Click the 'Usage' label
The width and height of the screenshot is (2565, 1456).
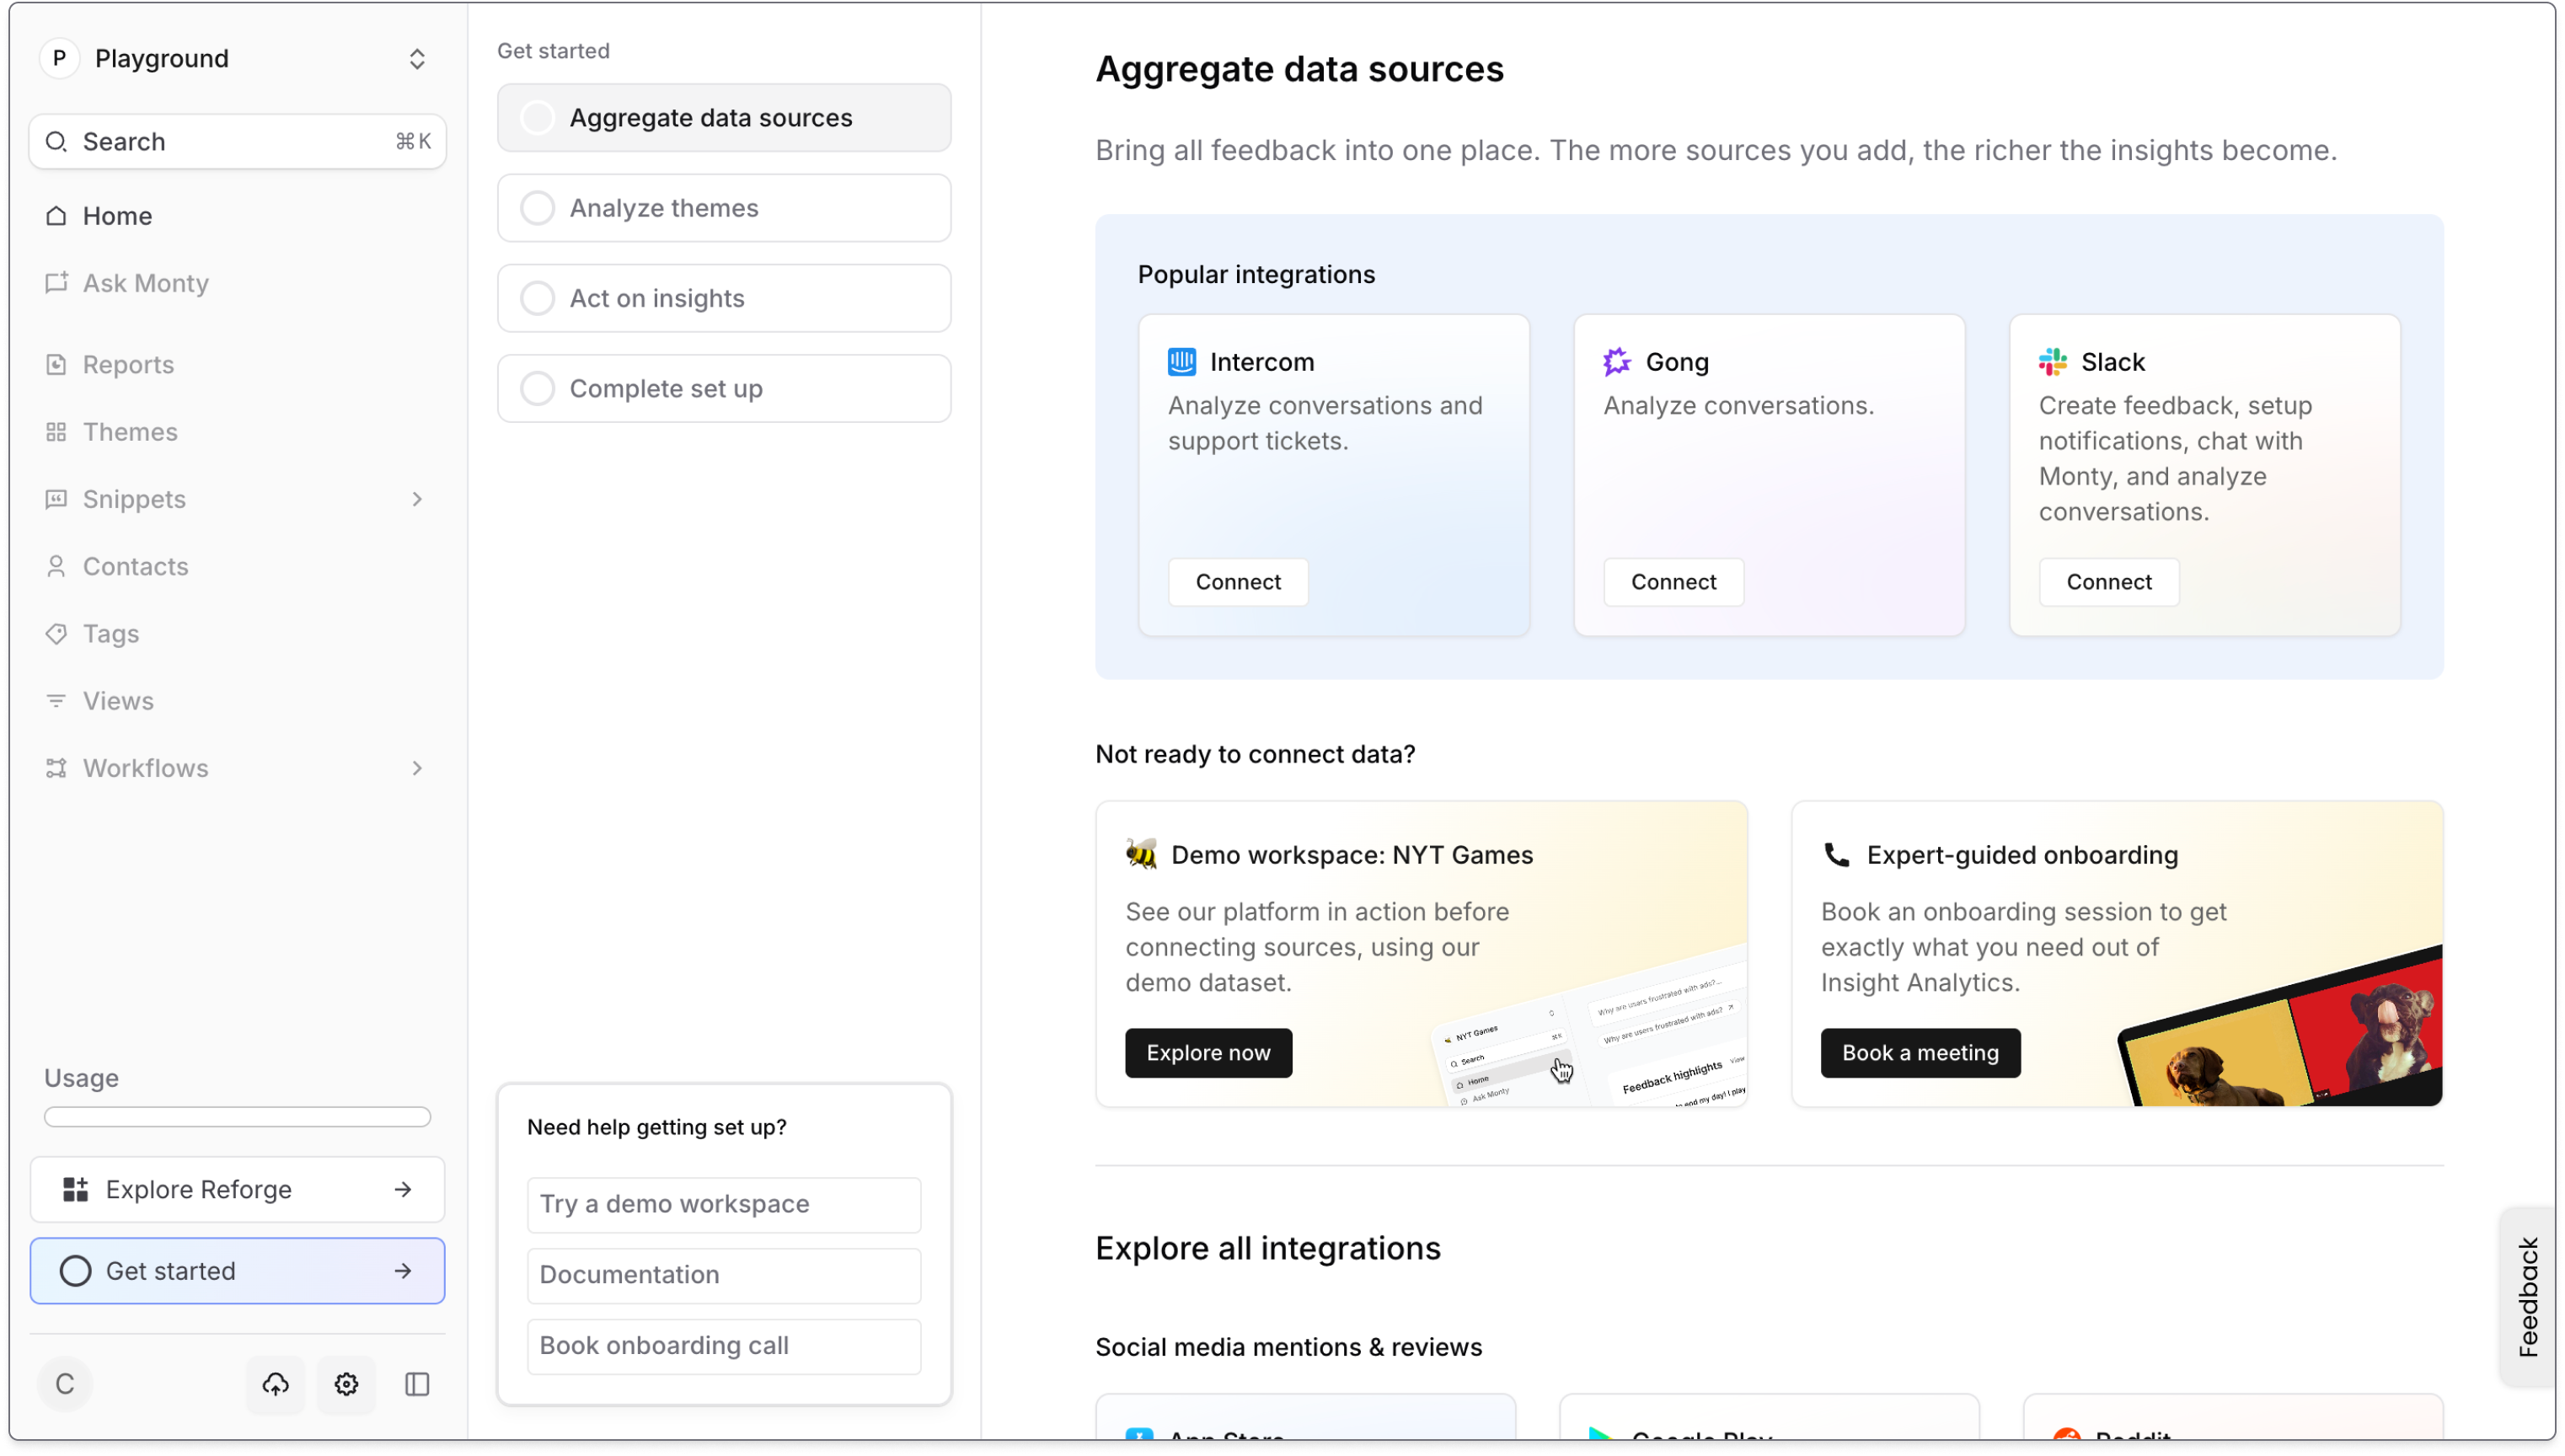[x=81, y=1078]
